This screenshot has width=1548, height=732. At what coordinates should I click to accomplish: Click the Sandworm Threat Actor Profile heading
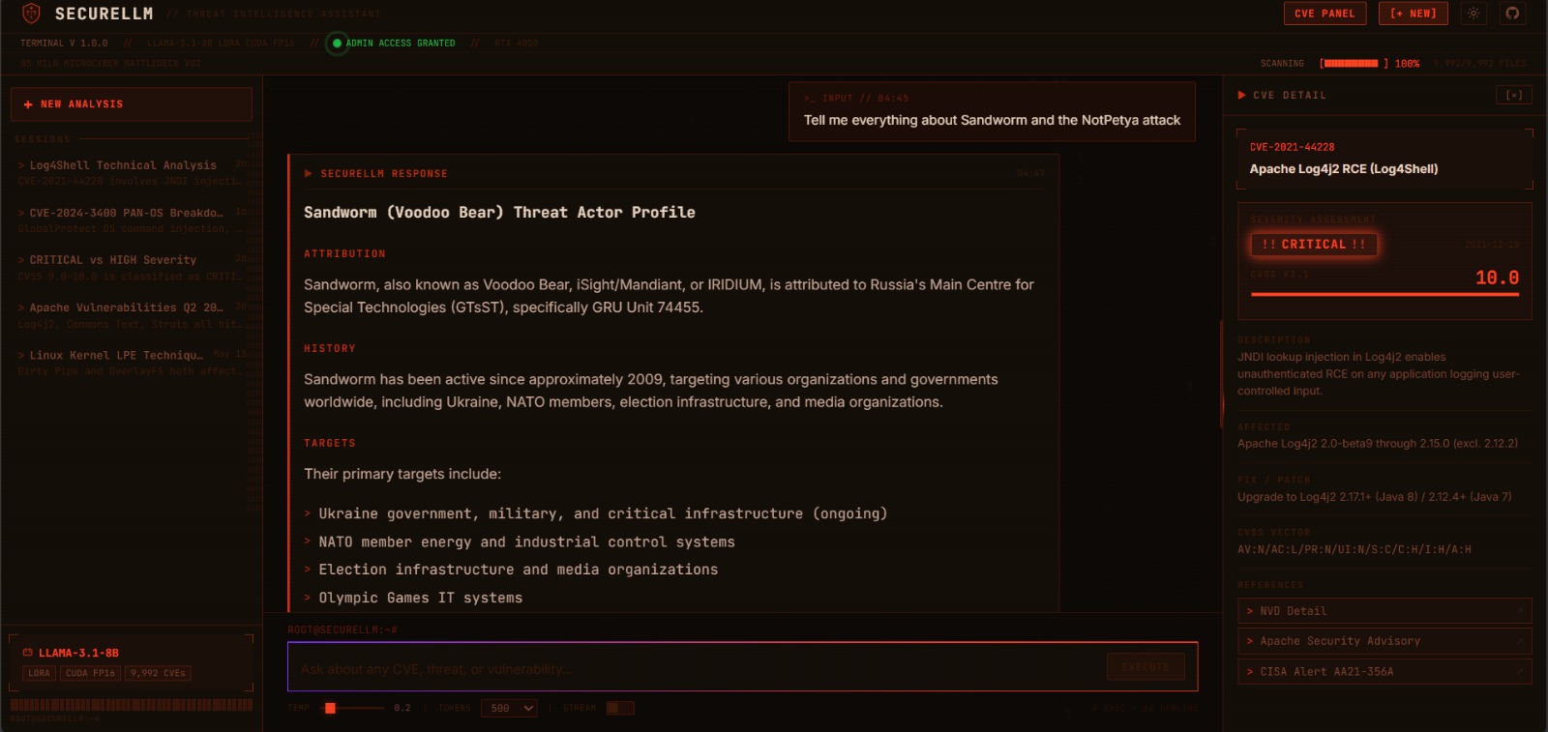coord(499,213)
